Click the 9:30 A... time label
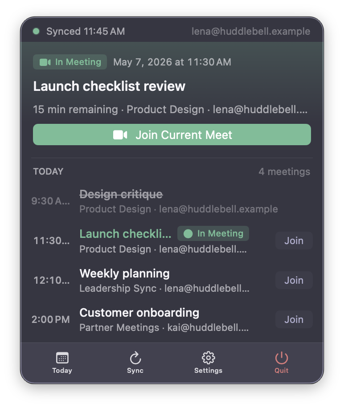This screenshot has height=408, width=344. [50, 201]
